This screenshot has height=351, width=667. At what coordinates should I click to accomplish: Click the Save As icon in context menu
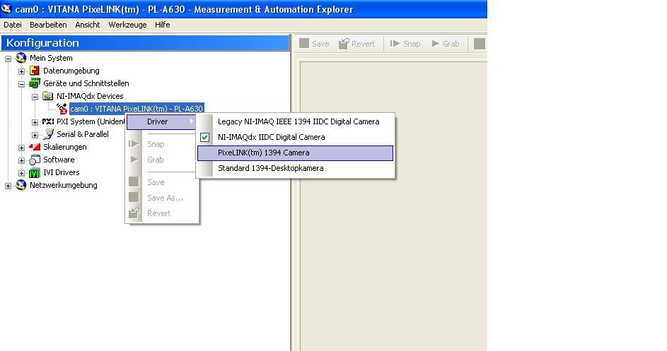coord(134,198)
